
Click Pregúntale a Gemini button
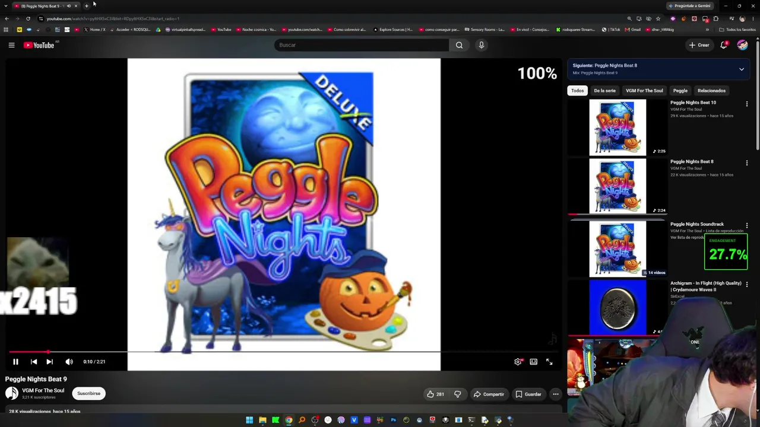[689, 6]
